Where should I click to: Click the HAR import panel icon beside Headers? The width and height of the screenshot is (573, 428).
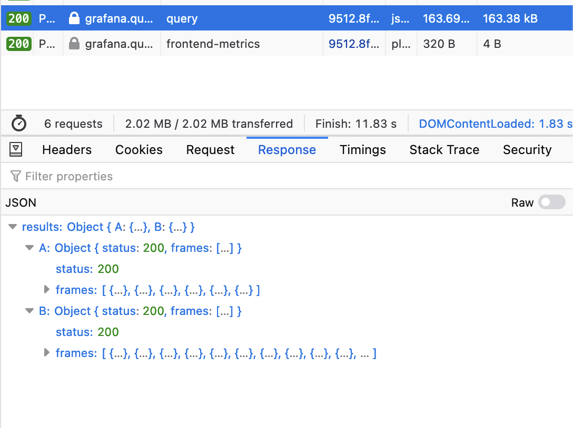(x=16, y=149)
